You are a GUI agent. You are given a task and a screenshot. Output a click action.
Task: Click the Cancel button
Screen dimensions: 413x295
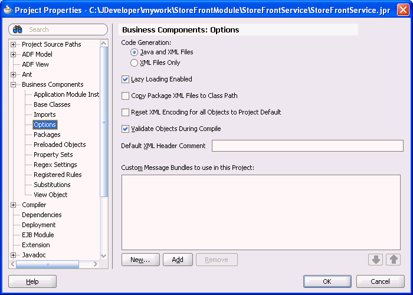(x=380, y=281)
